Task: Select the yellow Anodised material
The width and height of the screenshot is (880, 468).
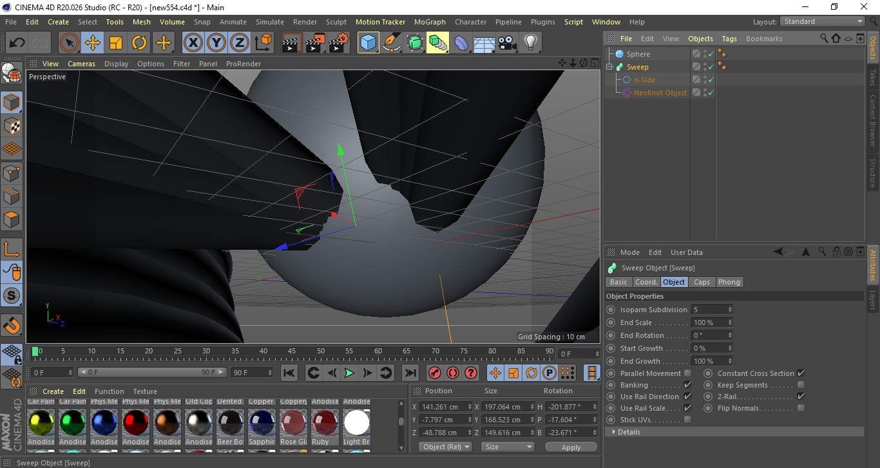Action: 41,423
